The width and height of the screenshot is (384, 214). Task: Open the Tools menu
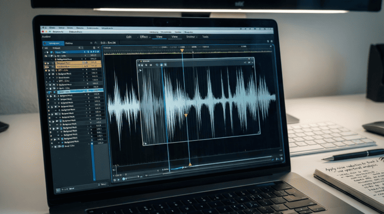click(x=205, y=37)
